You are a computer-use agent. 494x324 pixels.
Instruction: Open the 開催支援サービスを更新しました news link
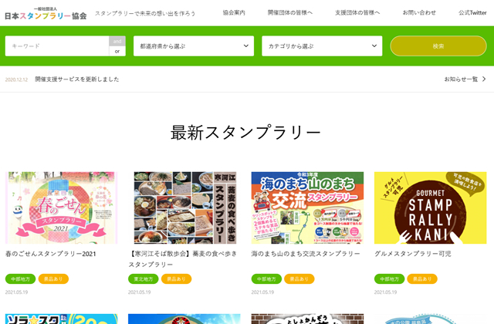[77, 79]
